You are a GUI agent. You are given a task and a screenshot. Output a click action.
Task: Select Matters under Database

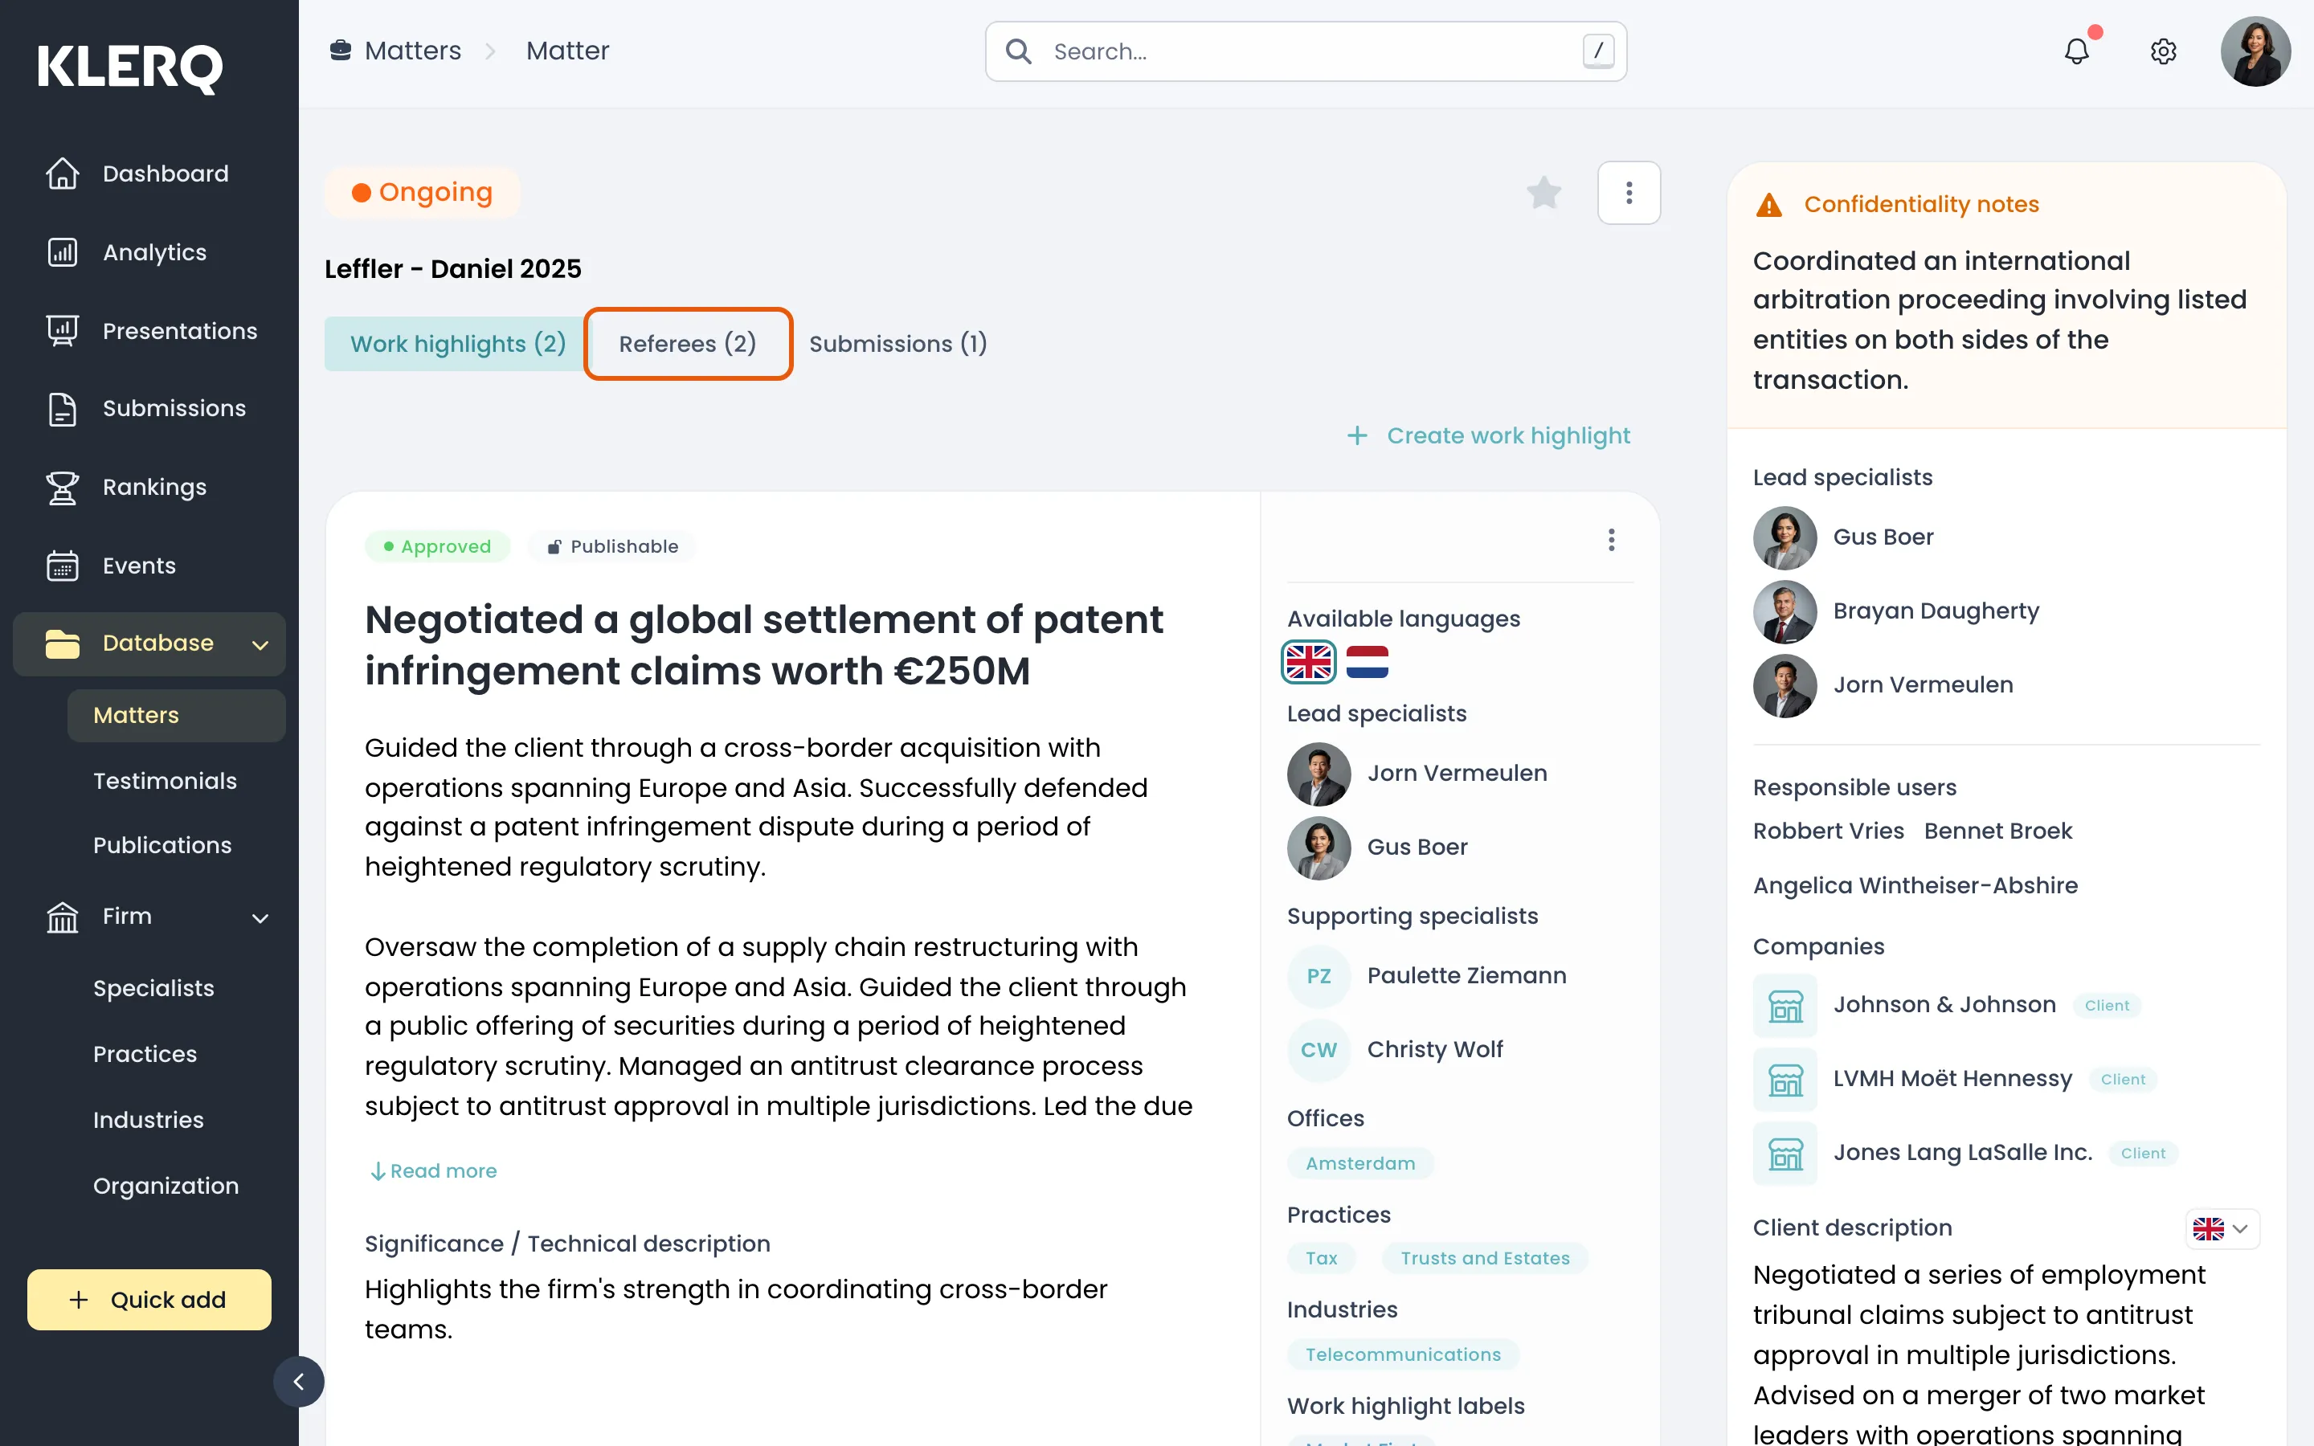point(176,715)
